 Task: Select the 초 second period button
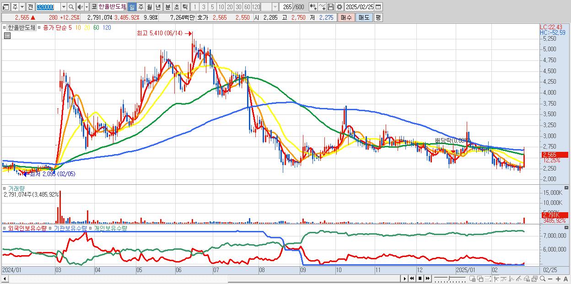click(176, 7)
